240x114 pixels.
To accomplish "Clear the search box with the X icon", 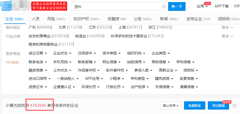I will click(164, 6).
